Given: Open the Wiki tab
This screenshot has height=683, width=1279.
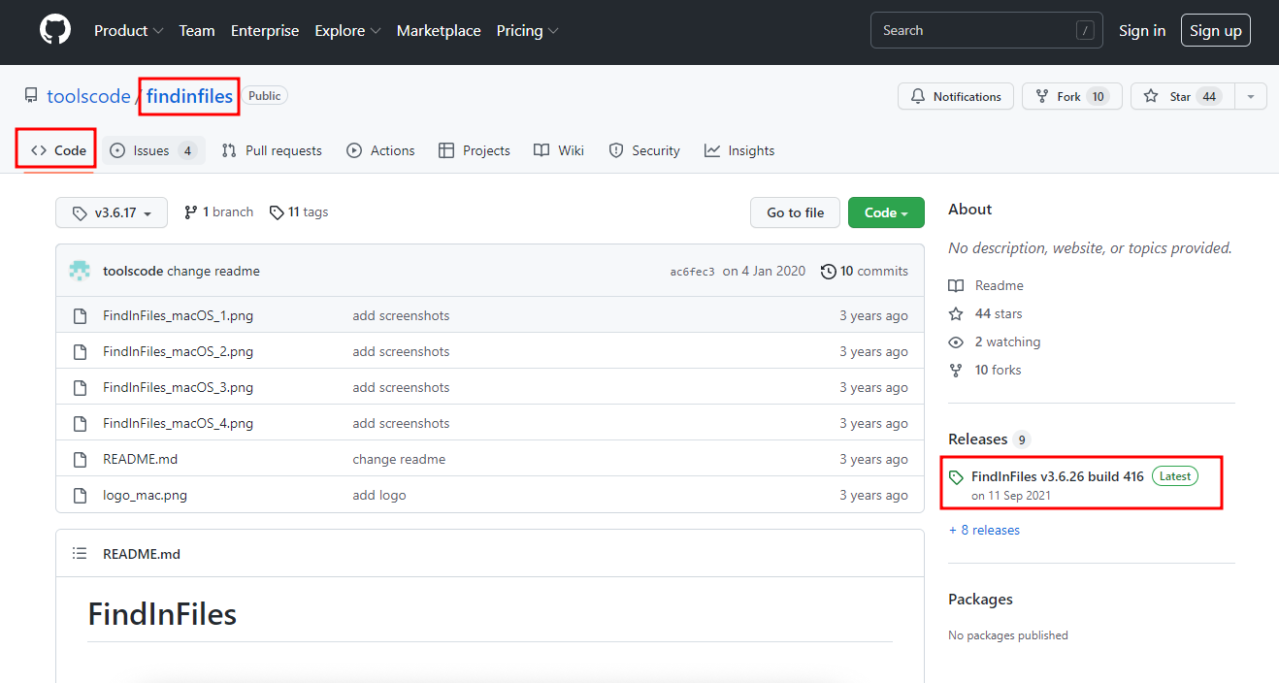Looking at the screenshot, I should pyautogui.click(x=559, y=150).
